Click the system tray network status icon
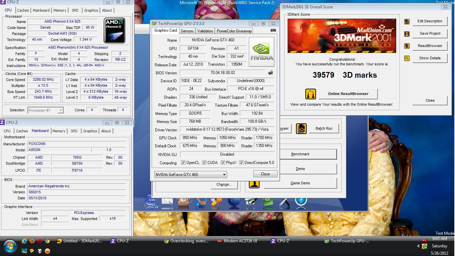 [425, 246]
